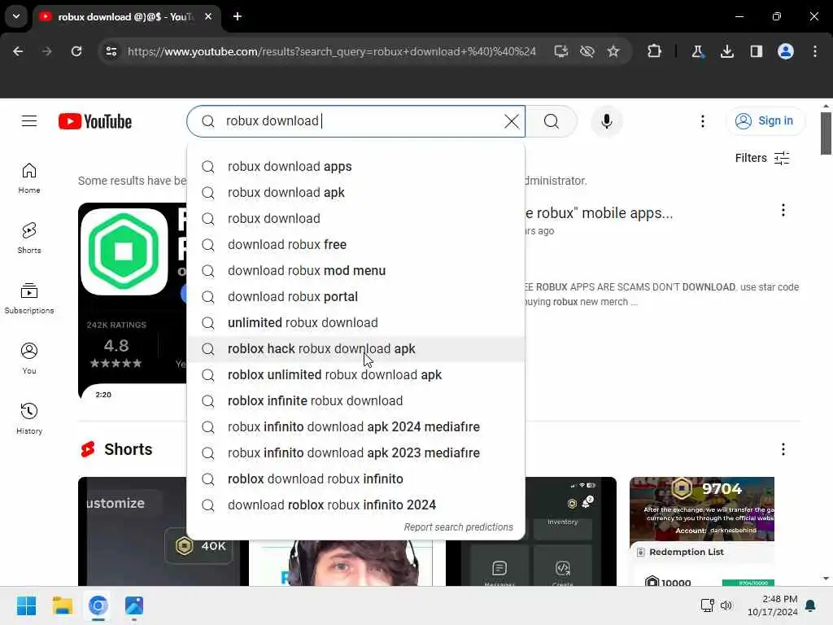This screenshot has width=833, height=625.
Task: Sign in to YouTube
Action: coord(765,121)
